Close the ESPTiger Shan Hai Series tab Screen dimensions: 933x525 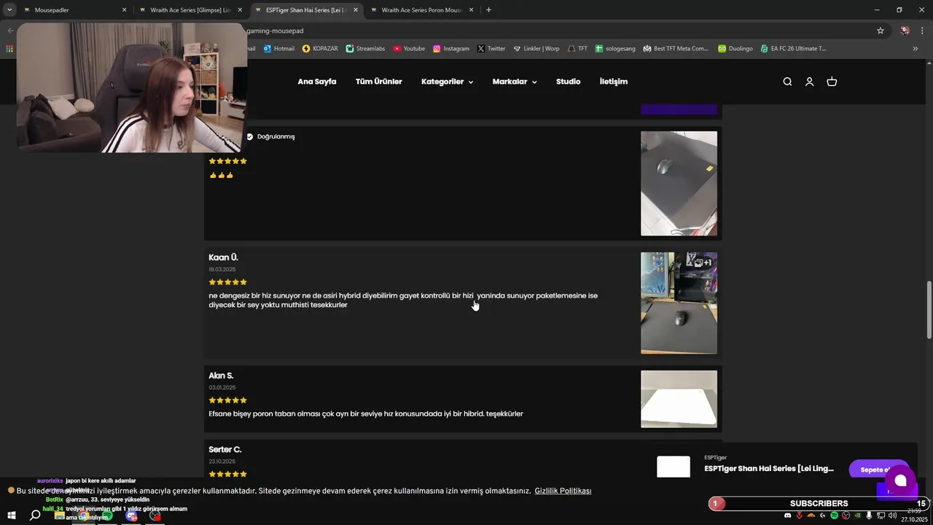click(356, 10)
